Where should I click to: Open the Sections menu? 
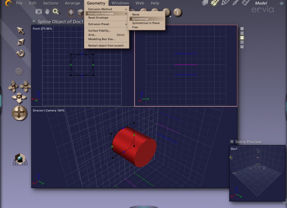click(50, 3)
